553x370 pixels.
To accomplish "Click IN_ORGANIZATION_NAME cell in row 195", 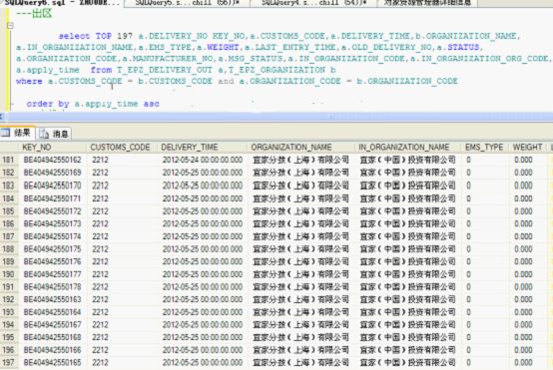I will [x=407, y=337].
